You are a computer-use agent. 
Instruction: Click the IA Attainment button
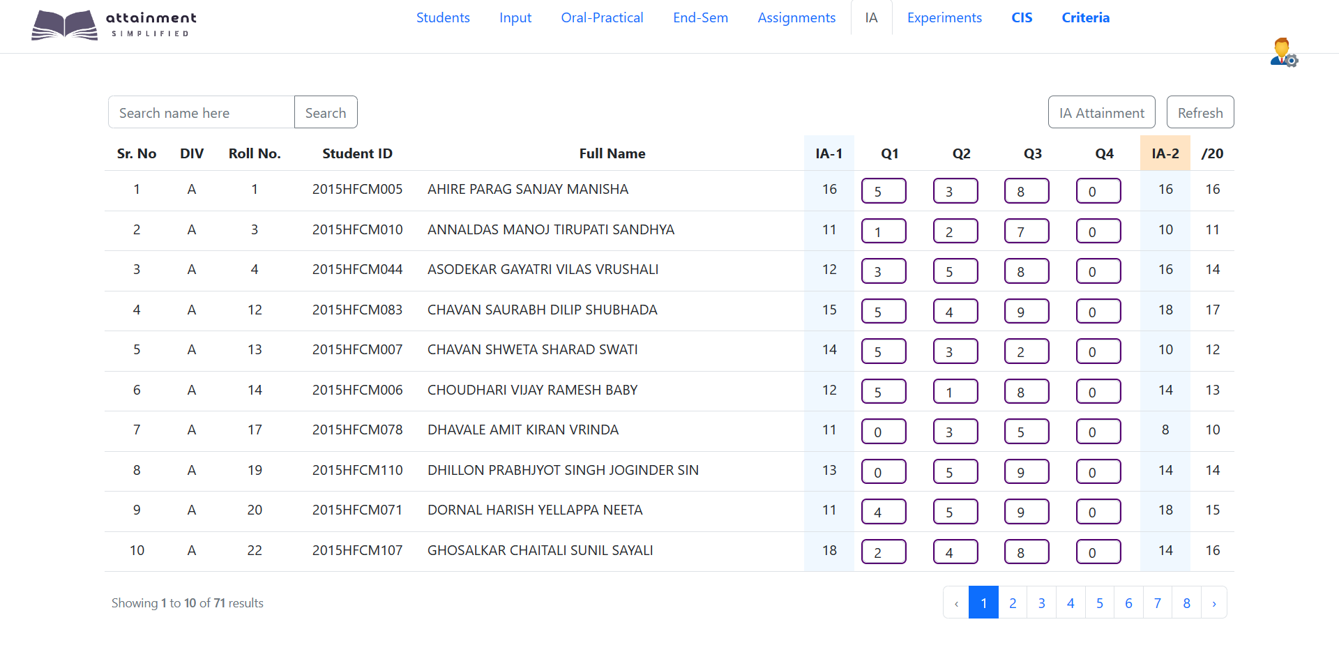coord(1101,112)
